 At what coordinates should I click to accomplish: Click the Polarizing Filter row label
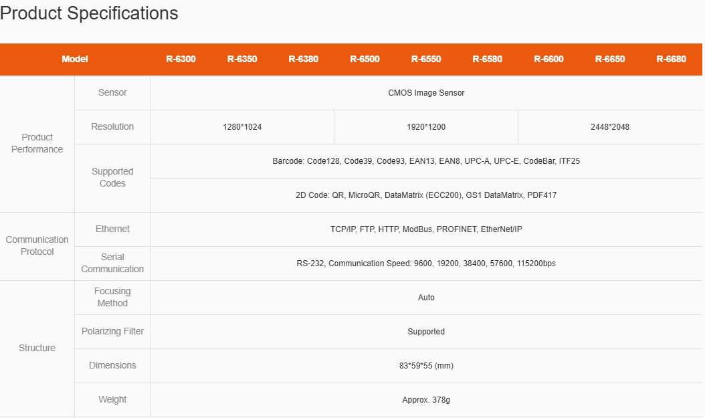(112, 332)
